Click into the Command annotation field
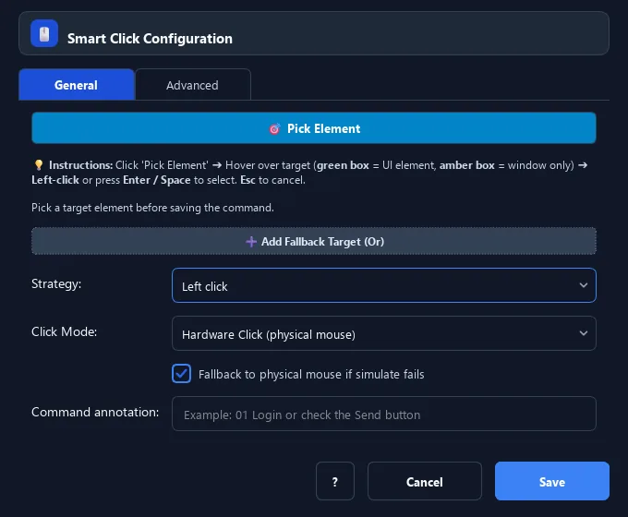This screenshot has height=517, width=628. 383,414
